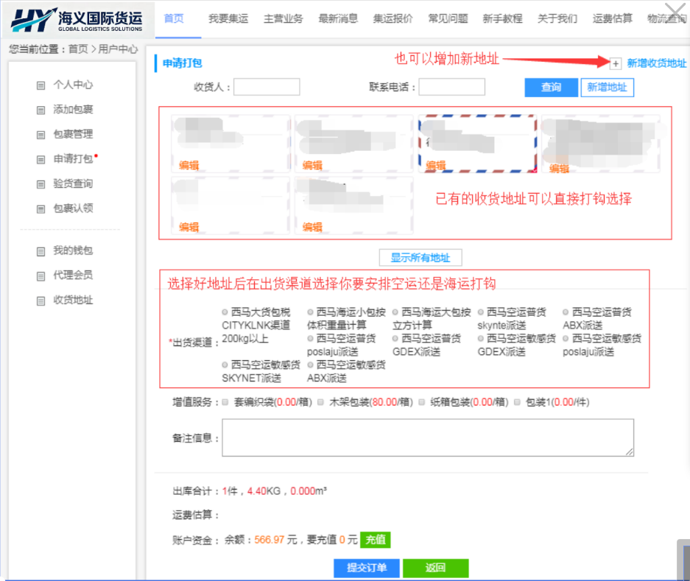Screen dimensions: 690x581
Task: Toggle the 包装1 checkbox
Action: pyautogui.click(x=517, y=402)
